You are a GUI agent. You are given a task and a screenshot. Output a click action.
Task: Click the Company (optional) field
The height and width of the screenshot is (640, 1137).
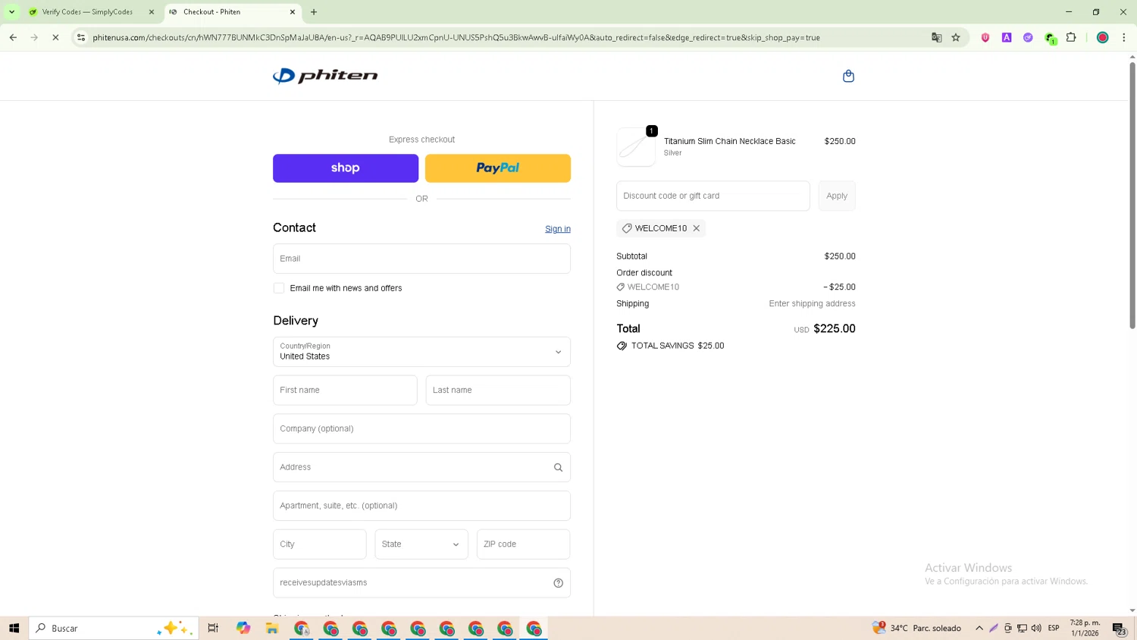pyautogui.click(x=421, y=428)
